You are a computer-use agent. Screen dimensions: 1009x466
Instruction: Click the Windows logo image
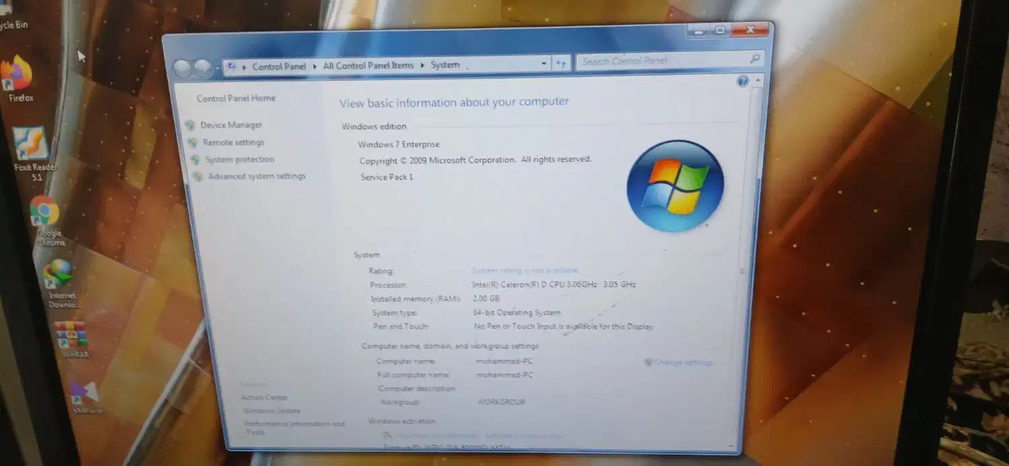point(675,186)
